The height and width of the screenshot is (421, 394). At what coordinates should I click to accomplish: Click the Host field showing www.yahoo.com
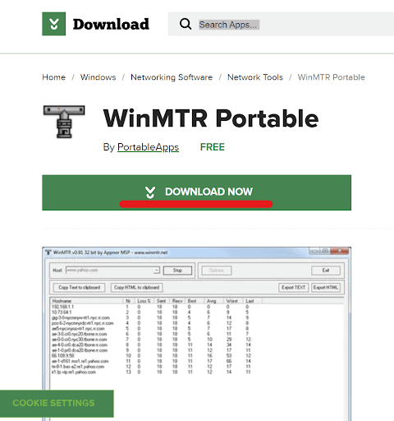112,271
